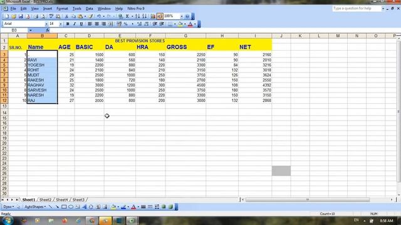401x225 pixels.
Task: Expand the Formatting toolbar Font Color dropdown arrow
Action: (x=195, y=24)
